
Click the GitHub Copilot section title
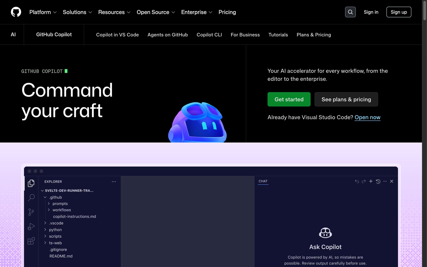click(x=54, y=34)
